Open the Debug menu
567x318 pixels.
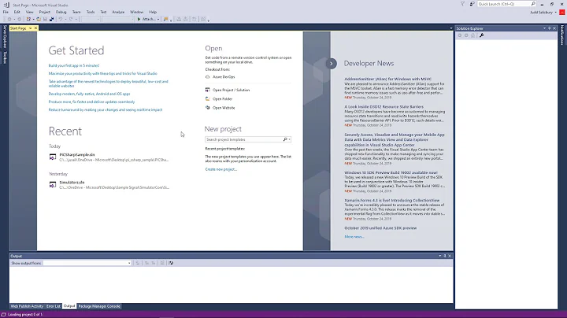pos(61,12)
